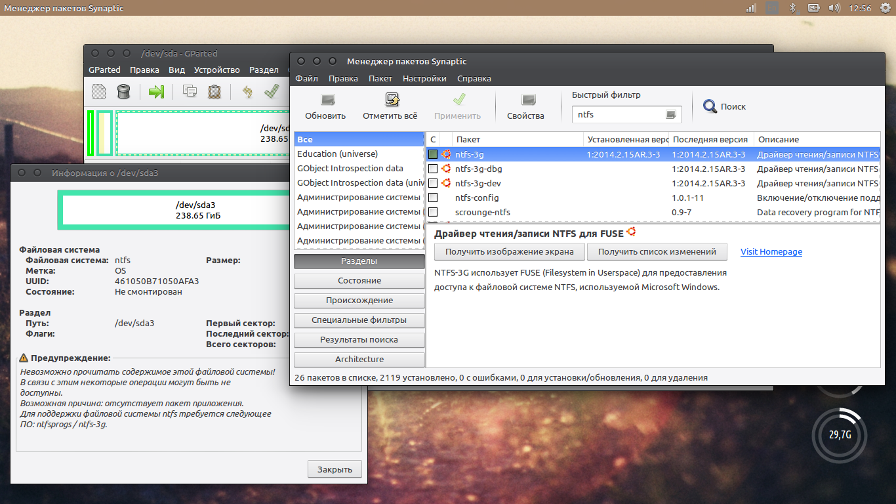The width and height of the screenshot is (896, 504).
Task: Open the Synaptic Пакет menu
Action: tap(380, 78)
